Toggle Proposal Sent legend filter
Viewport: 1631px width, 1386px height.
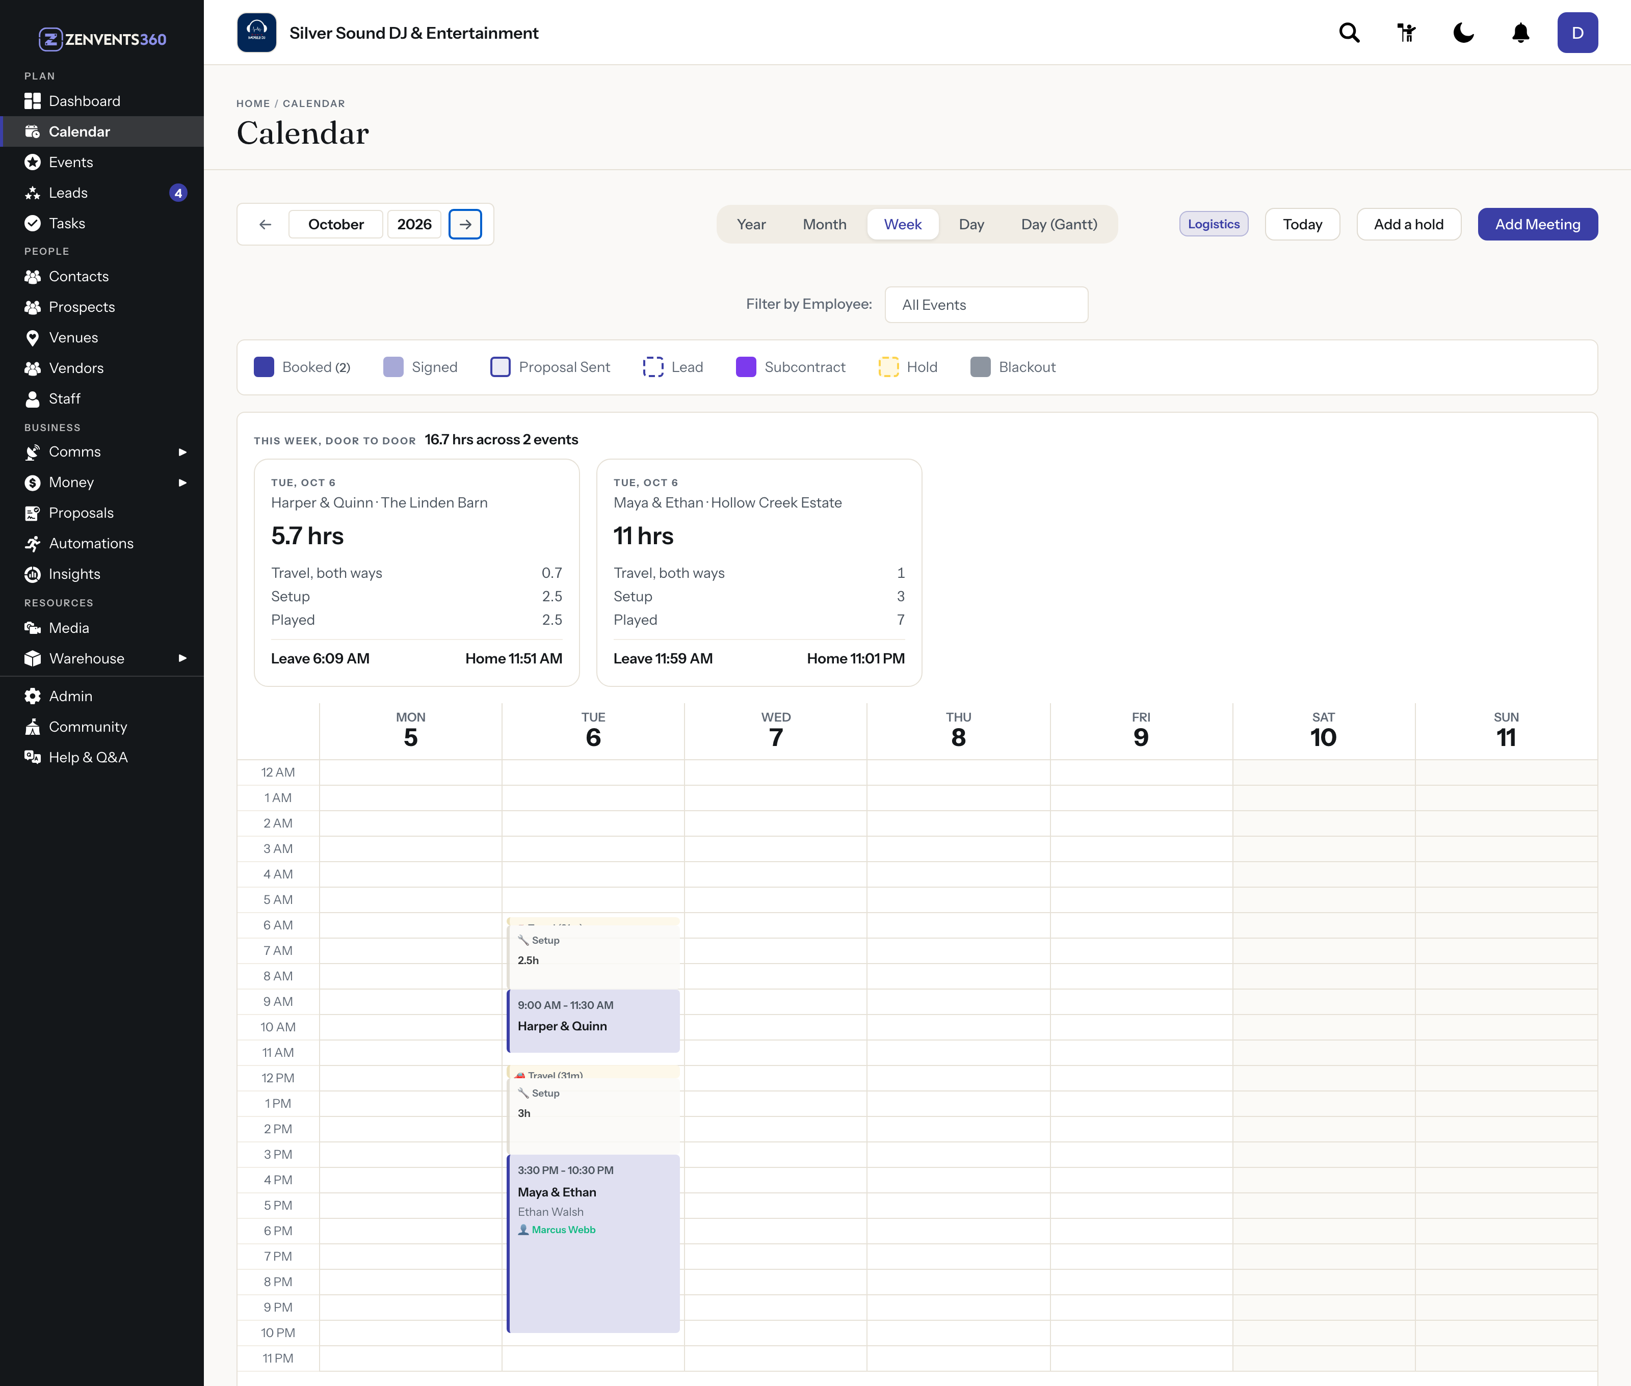coord(549,367)
